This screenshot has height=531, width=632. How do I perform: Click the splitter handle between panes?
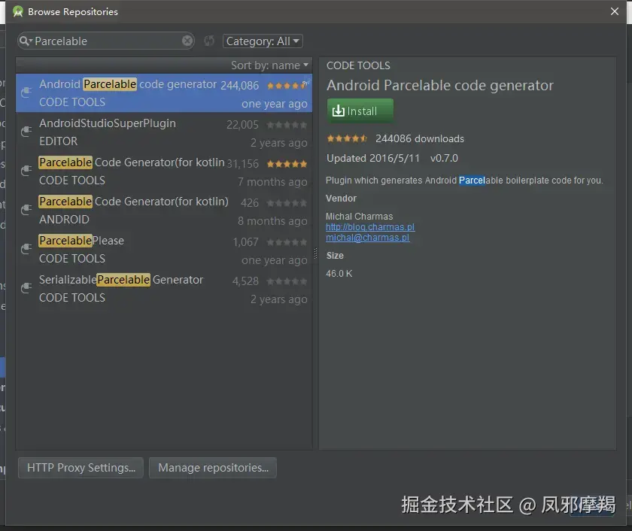(x=315, y=253)
